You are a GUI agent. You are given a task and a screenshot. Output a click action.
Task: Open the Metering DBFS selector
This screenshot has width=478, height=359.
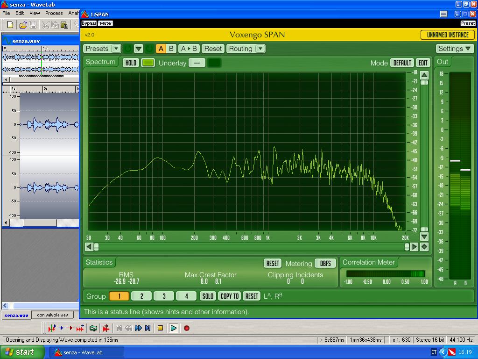pyautogui.click(x=325, y=264)
